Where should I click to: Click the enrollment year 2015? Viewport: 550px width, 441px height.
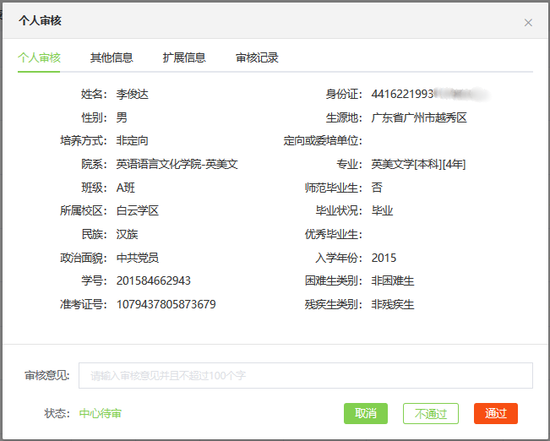click(x=384, y=258)
